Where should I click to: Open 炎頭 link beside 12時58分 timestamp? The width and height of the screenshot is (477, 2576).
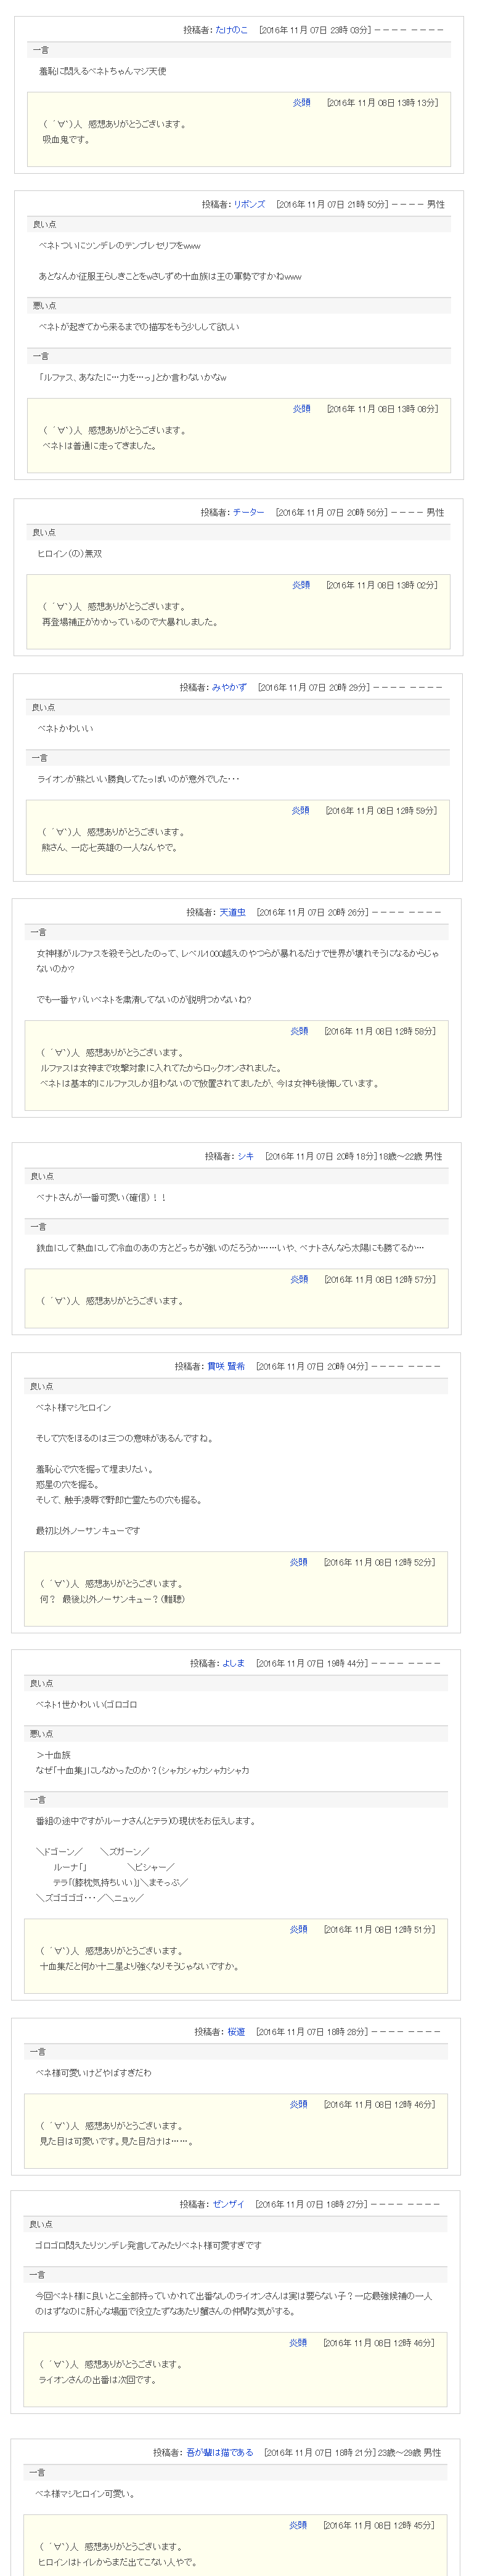tap(299, 1031)
